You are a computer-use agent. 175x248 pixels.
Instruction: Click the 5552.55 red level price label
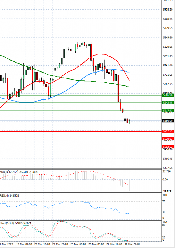168,131
